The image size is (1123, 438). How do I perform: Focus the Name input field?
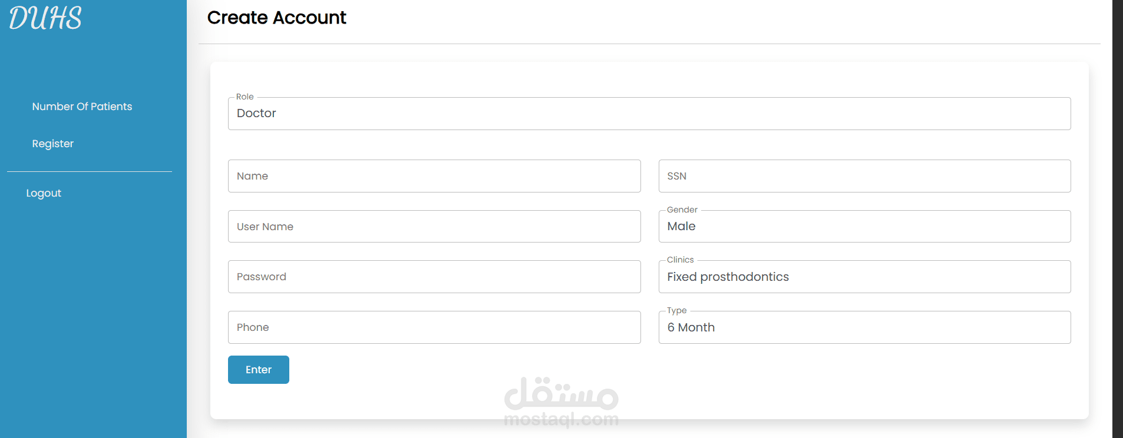click(434, 176)
